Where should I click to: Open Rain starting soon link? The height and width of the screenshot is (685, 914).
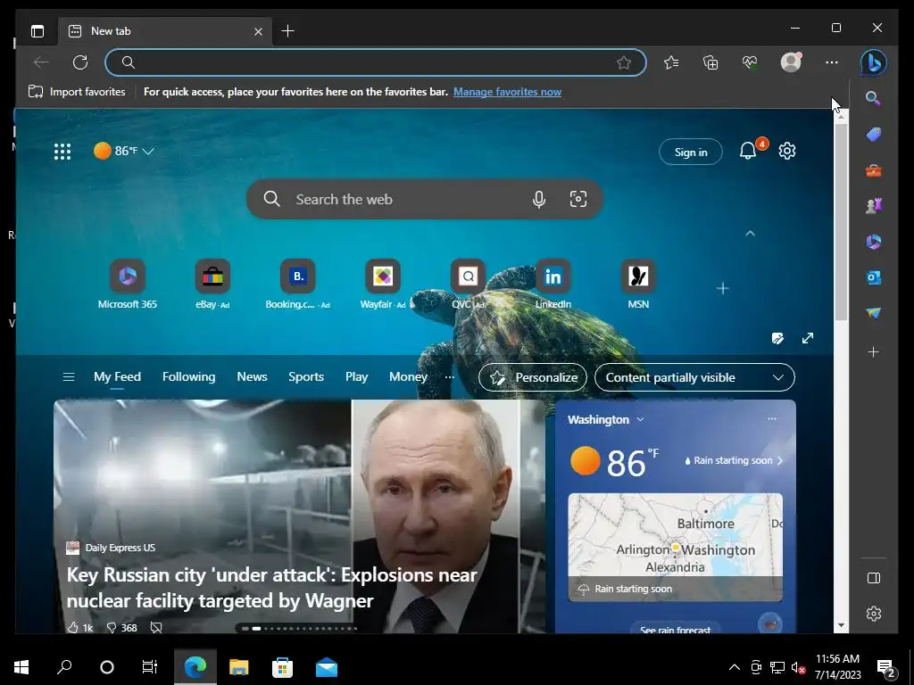click(x=734, y=460)
